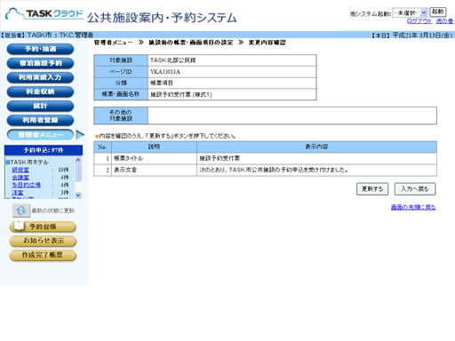Click the 起動 button

438,12
